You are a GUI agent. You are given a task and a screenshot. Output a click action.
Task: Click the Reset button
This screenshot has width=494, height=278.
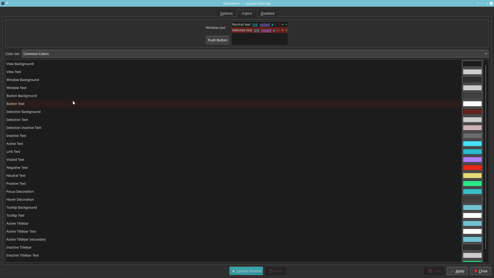(275, 271)
